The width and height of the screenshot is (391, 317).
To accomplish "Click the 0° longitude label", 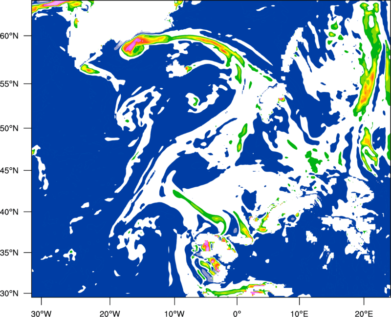I will pyautogui.click(x=237, y=313).
